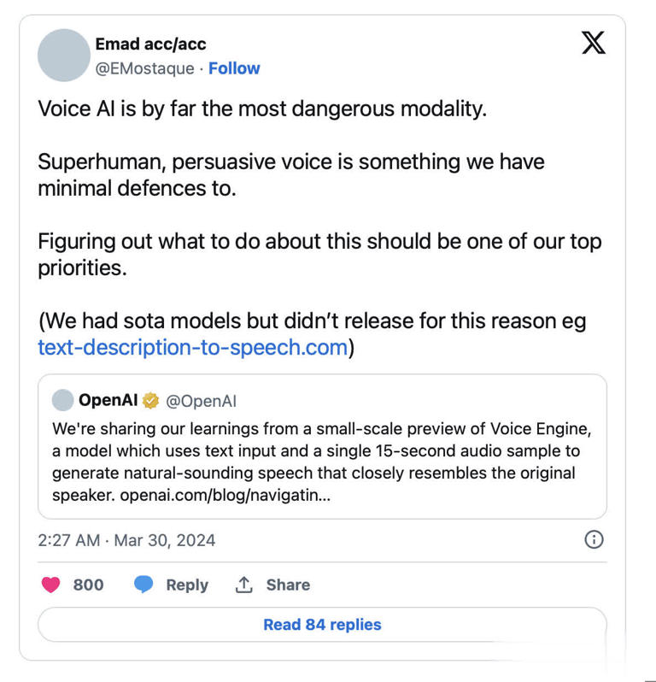Screen dimensions: 656x682
Task: Click the X logo icon
Action: [x=594, y=43]
